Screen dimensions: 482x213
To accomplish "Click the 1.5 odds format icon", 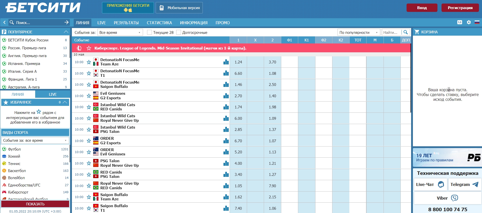I will click(x=460, y=22).
